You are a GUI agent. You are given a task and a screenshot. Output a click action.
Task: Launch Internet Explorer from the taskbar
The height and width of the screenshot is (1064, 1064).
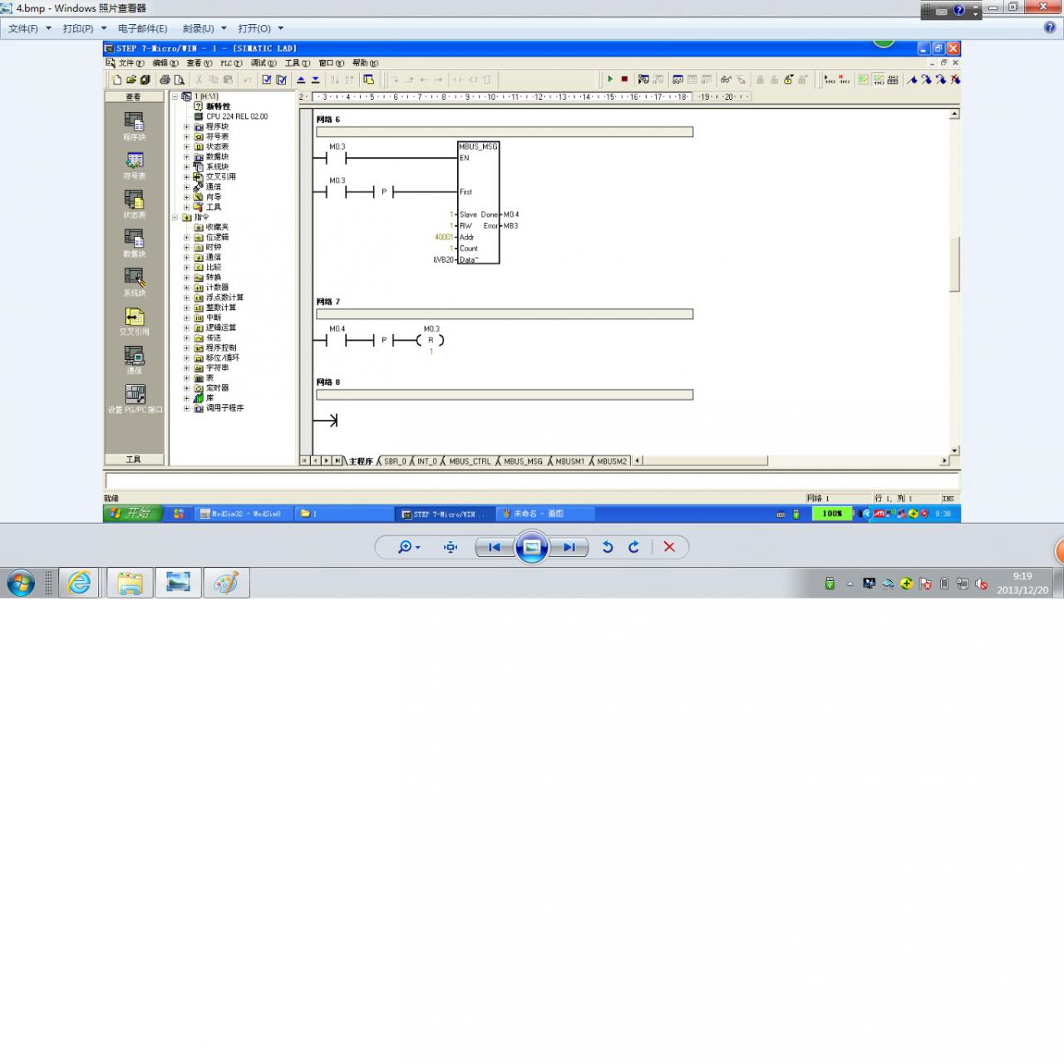79,583
